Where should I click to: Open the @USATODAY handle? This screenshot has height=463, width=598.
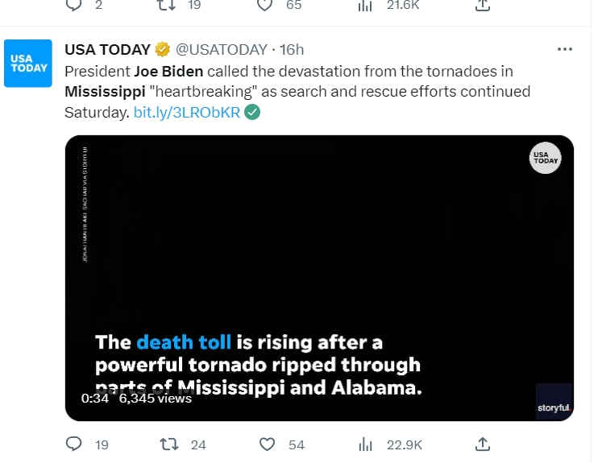pyautogui.click(x=221, y=50)
